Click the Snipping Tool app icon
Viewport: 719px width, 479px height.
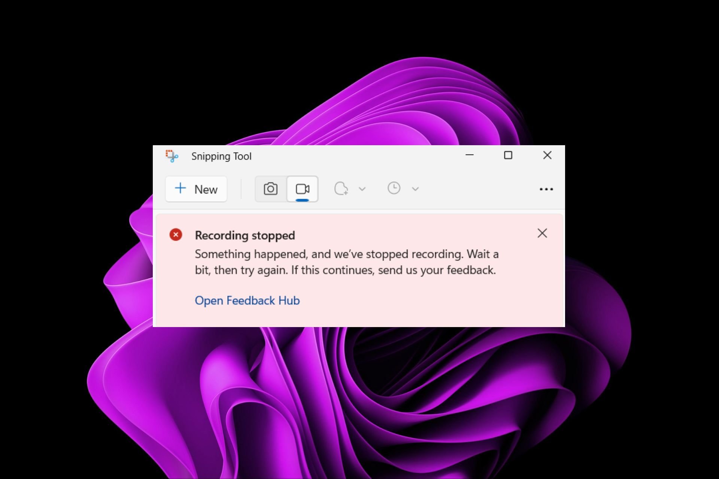click(171, 156)
